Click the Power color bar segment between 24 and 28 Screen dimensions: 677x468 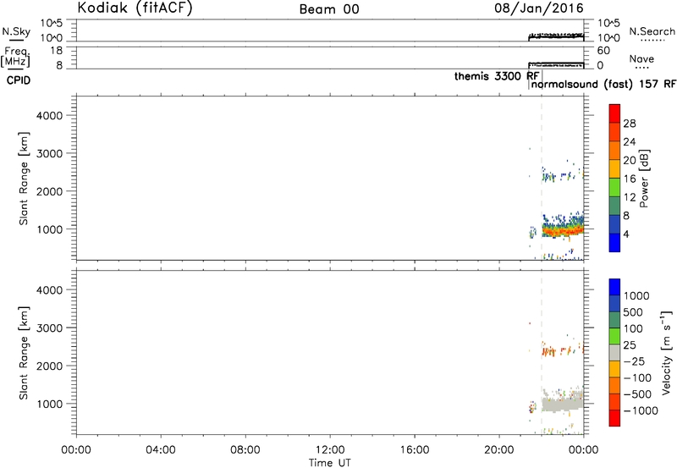point(614,132)
